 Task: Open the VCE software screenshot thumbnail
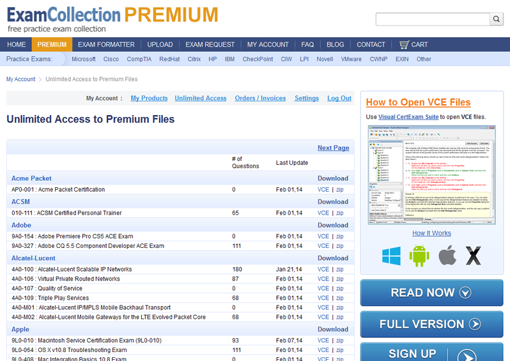[x=431, y=175]
